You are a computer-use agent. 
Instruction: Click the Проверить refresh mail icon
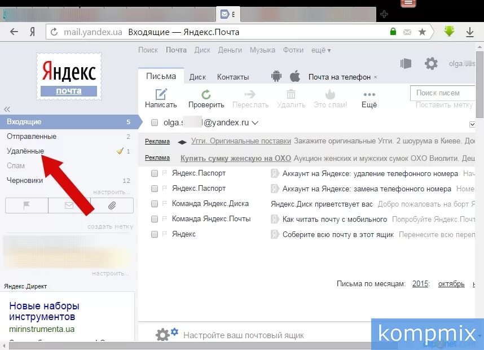pos(206,94)
